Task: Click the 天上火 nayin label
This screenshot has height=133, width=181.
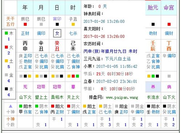Action: pyautogui.click(x=73, y=97)
